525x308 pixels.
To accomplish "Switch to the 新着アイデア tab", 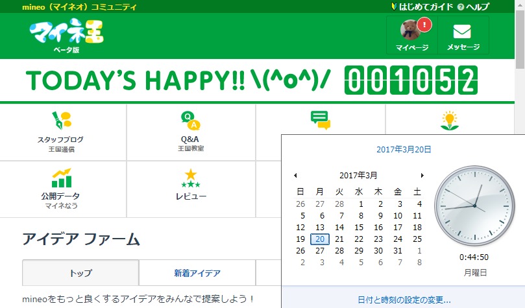I will [x=197, y=273].
